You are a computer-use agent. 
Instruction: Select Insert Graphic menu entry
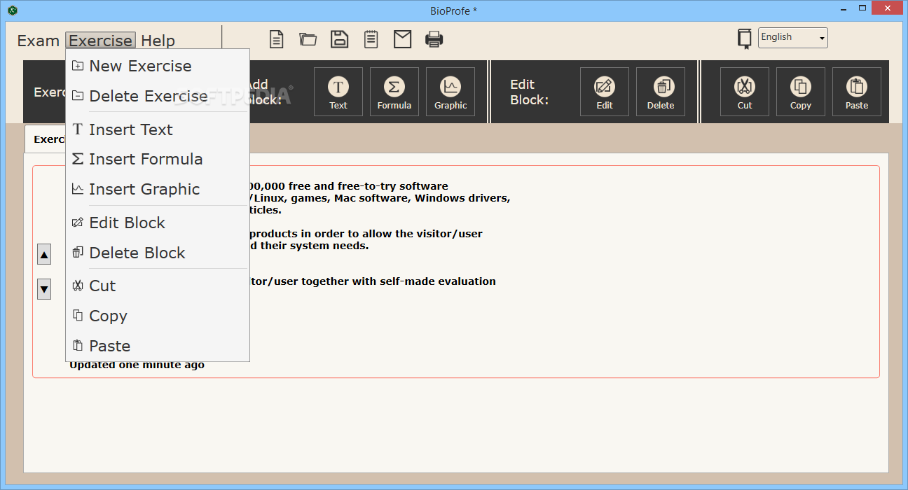coord(158,189)
